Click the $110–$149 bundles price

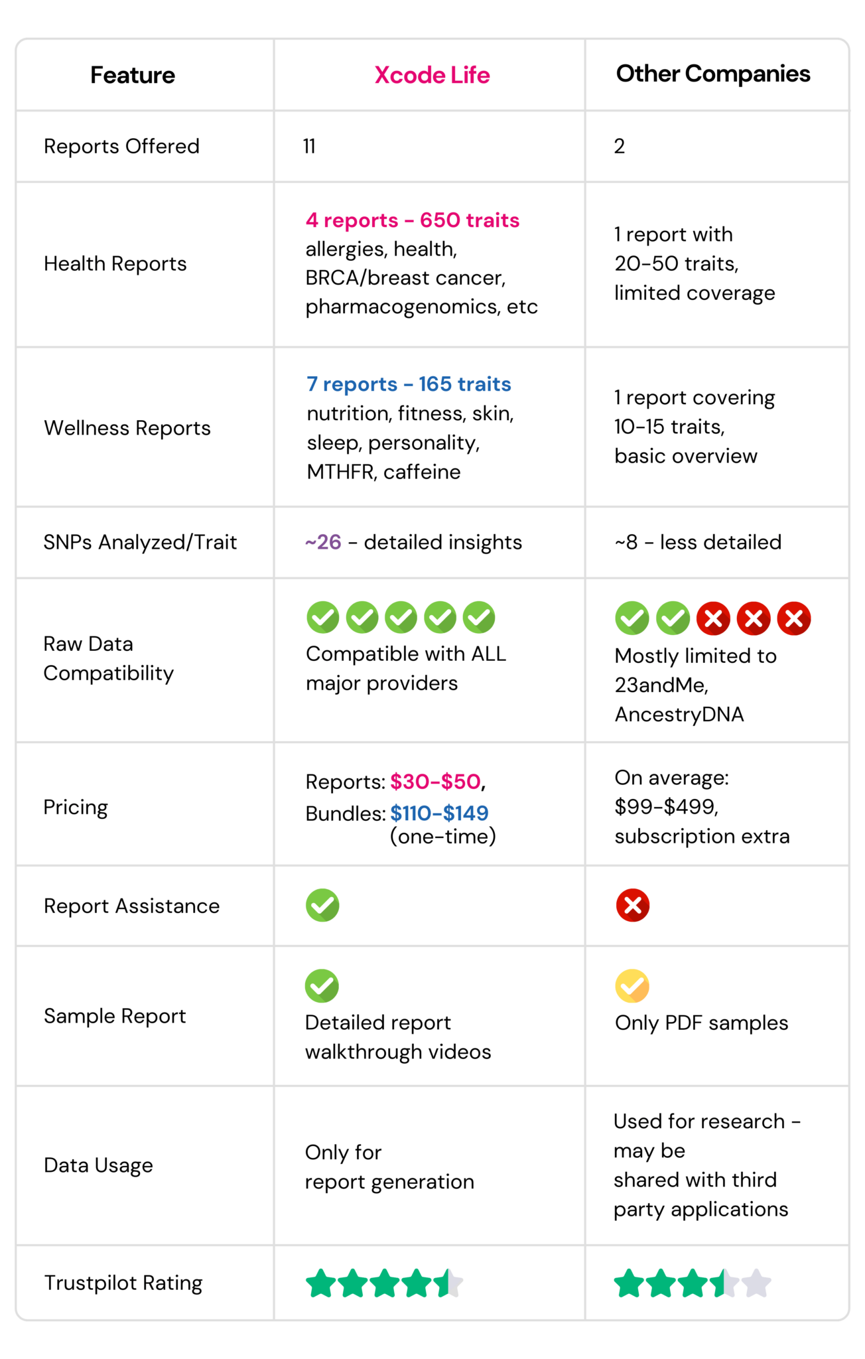439,812
